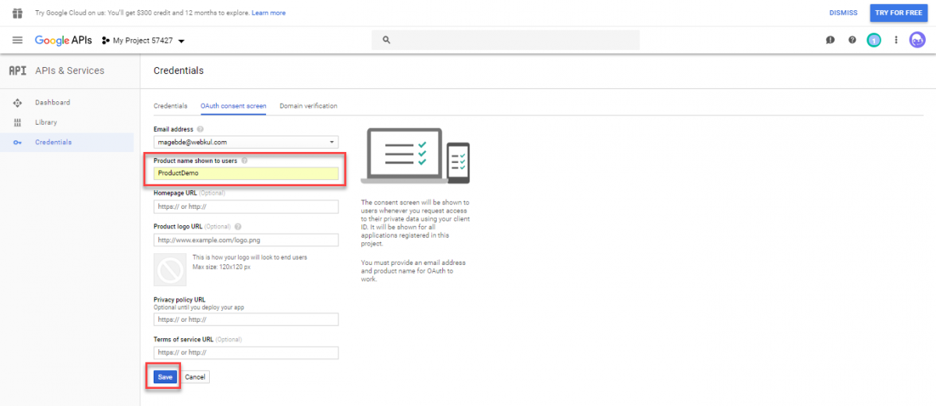Click the APIs & Services heading
This screenshot has height=406, width=936.
[69, 70]
